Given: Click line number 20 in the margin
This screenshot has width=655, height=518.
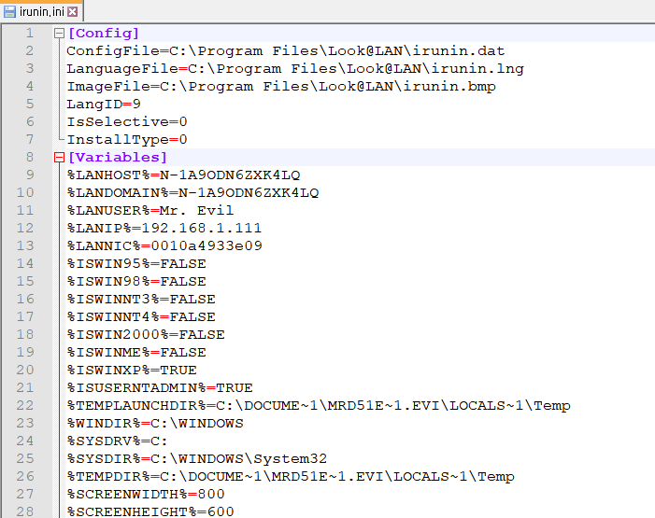Looking at the screenshot, I should coord(24,371).
